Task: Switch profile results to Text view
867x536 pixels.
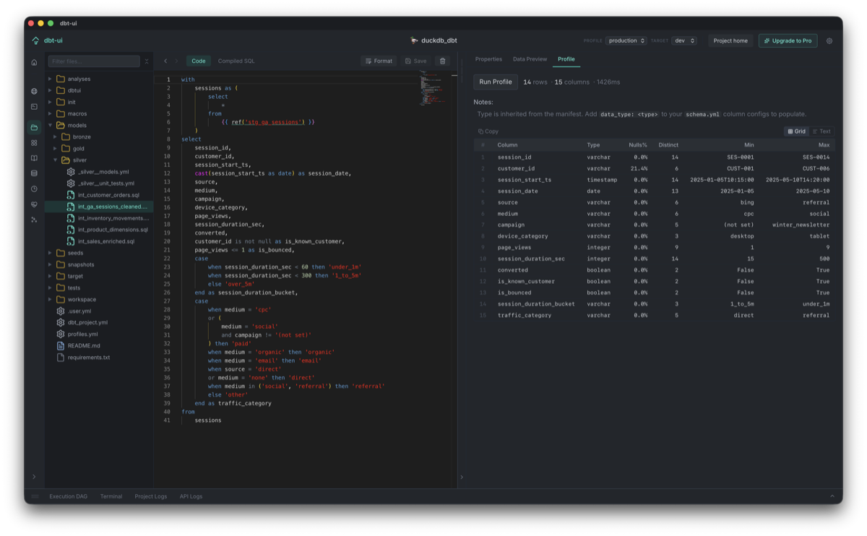Action: (x=821, y=131)
